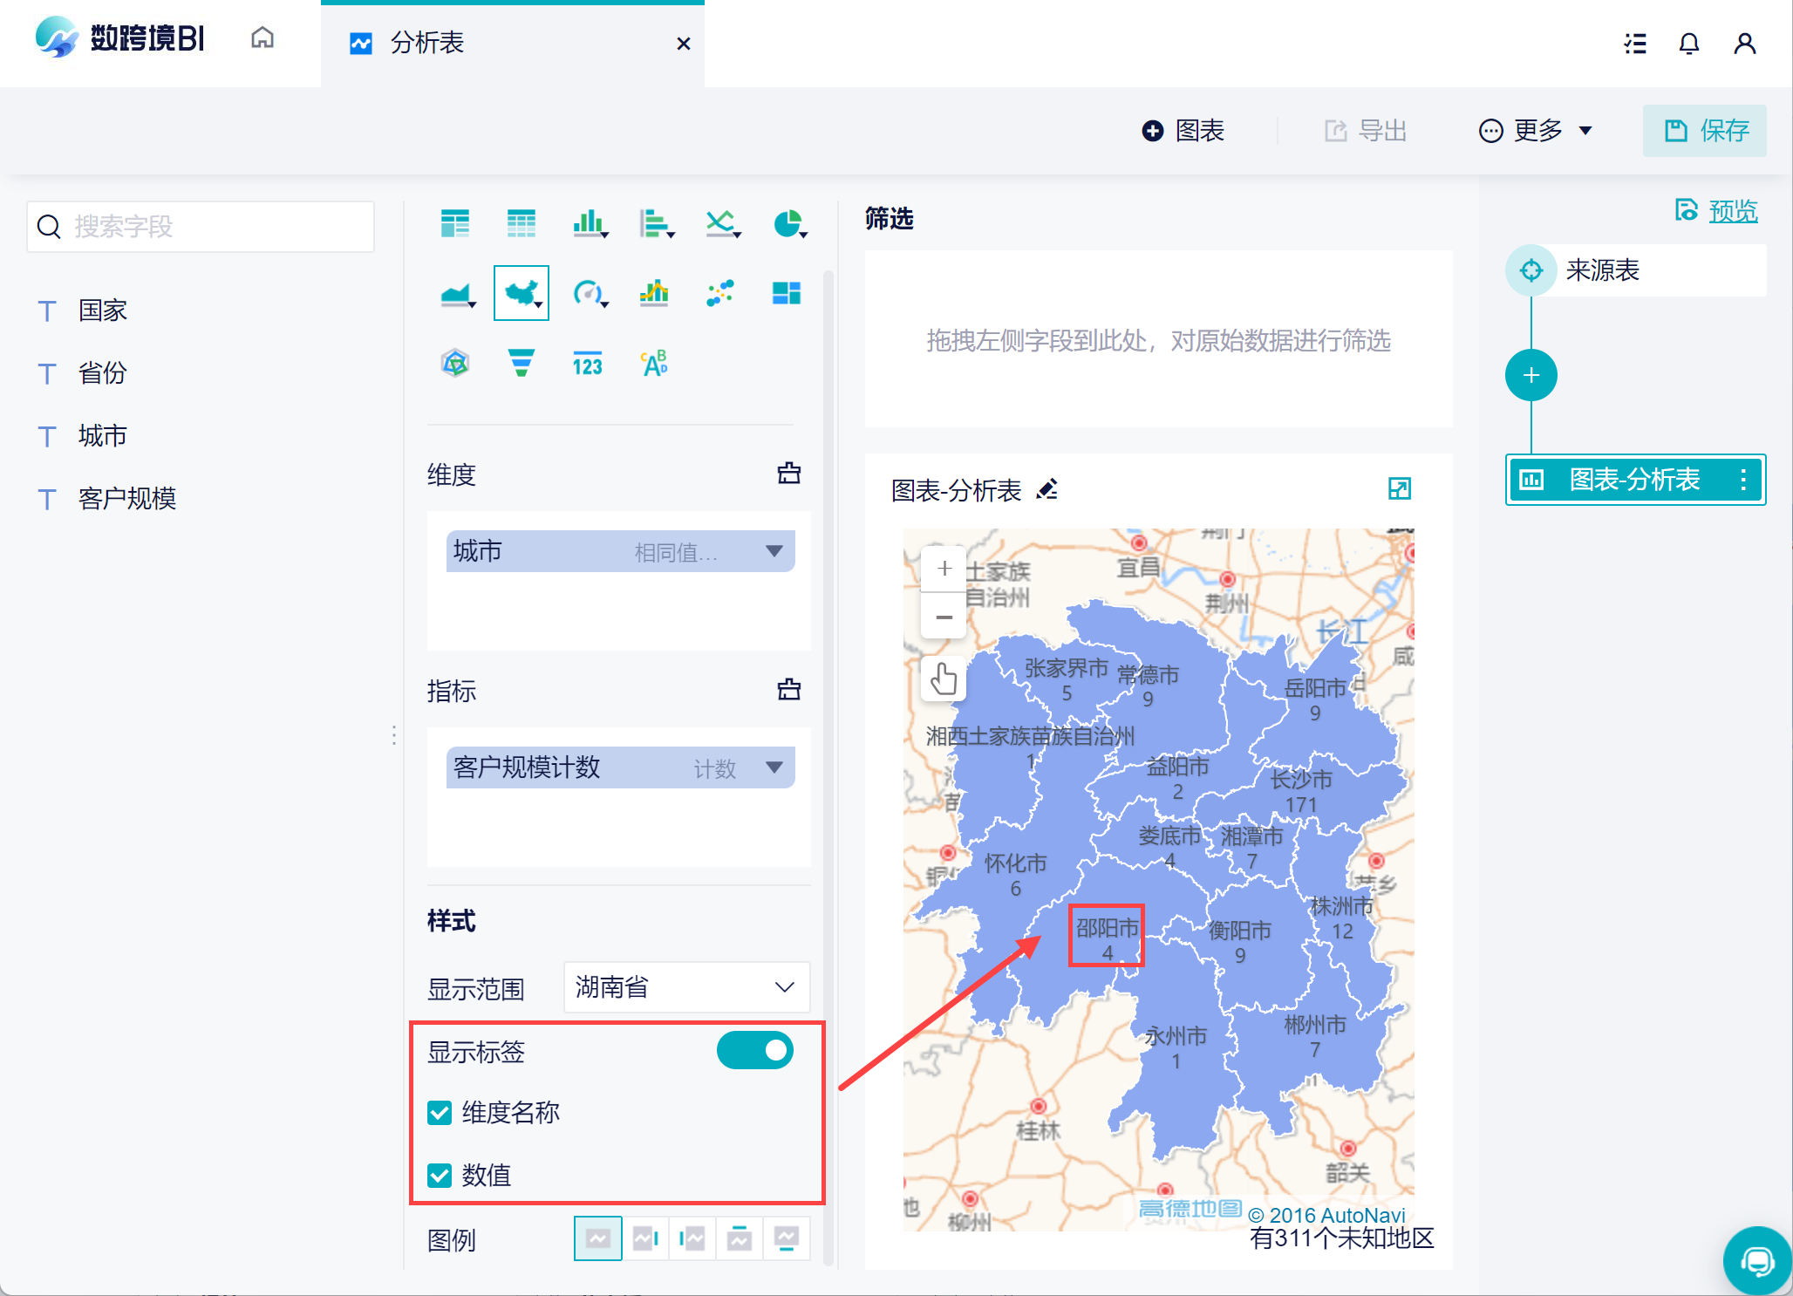Expand the 城市 dimension field dropdown
This screenshot has height=1296, width=1793.
774,551
